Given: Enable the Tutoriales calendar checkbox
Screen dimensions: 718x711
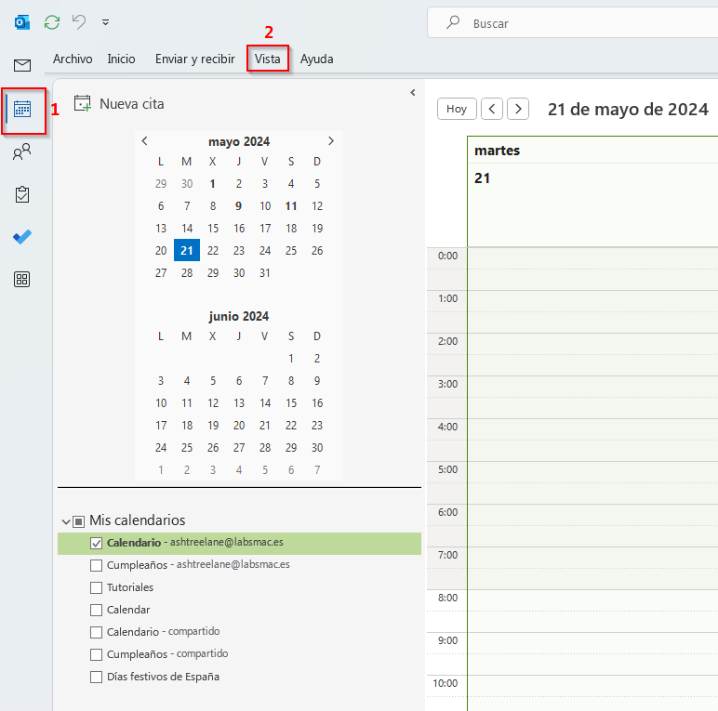Looking at the screenshot, I should tap(96, 587).
